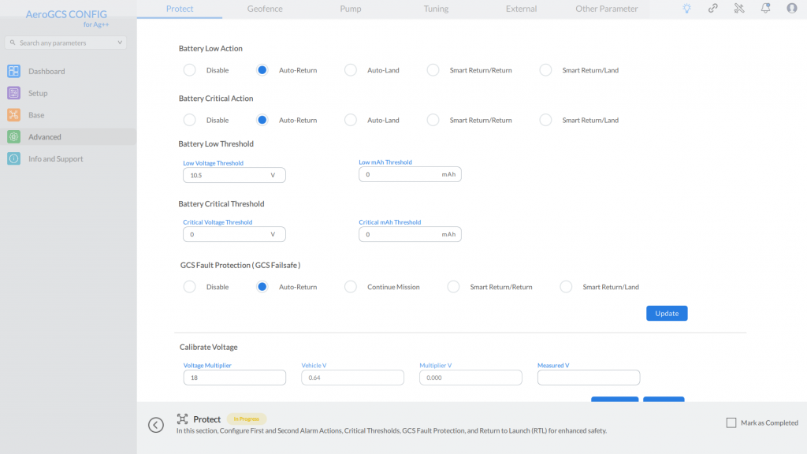Edit the Low Voltage Threshold field
The height and width of the screenshot is (454, 807).
[x=233, y=174]
